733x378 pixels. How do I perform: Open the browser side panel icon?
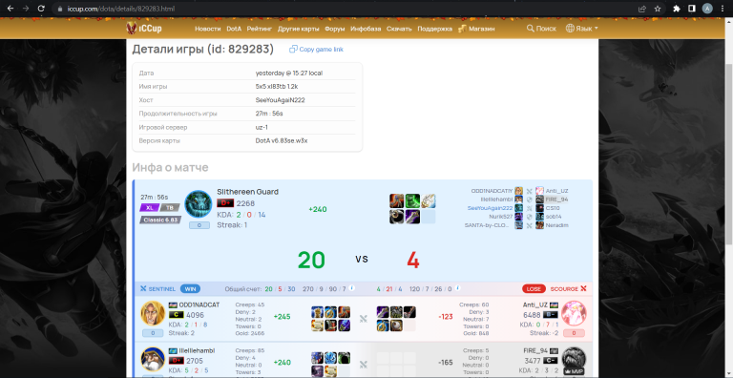tap(691, 9)
